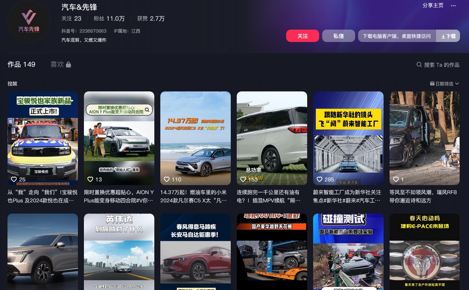Click the 下载 download button
This screenshot has height=290, width=469.
[448, 36]
